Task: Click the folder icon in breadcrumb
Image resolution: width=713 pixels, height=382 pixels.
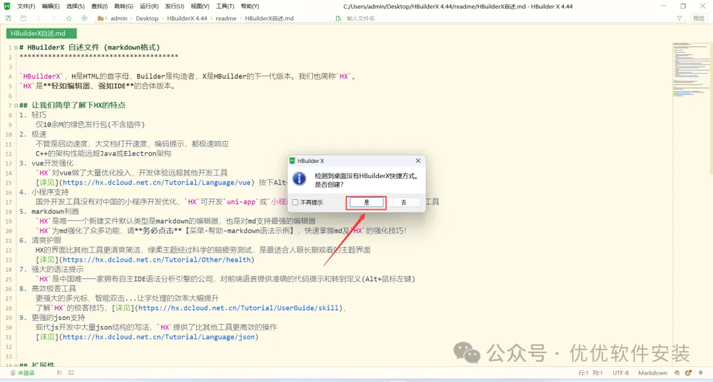Action: [100, 18]
